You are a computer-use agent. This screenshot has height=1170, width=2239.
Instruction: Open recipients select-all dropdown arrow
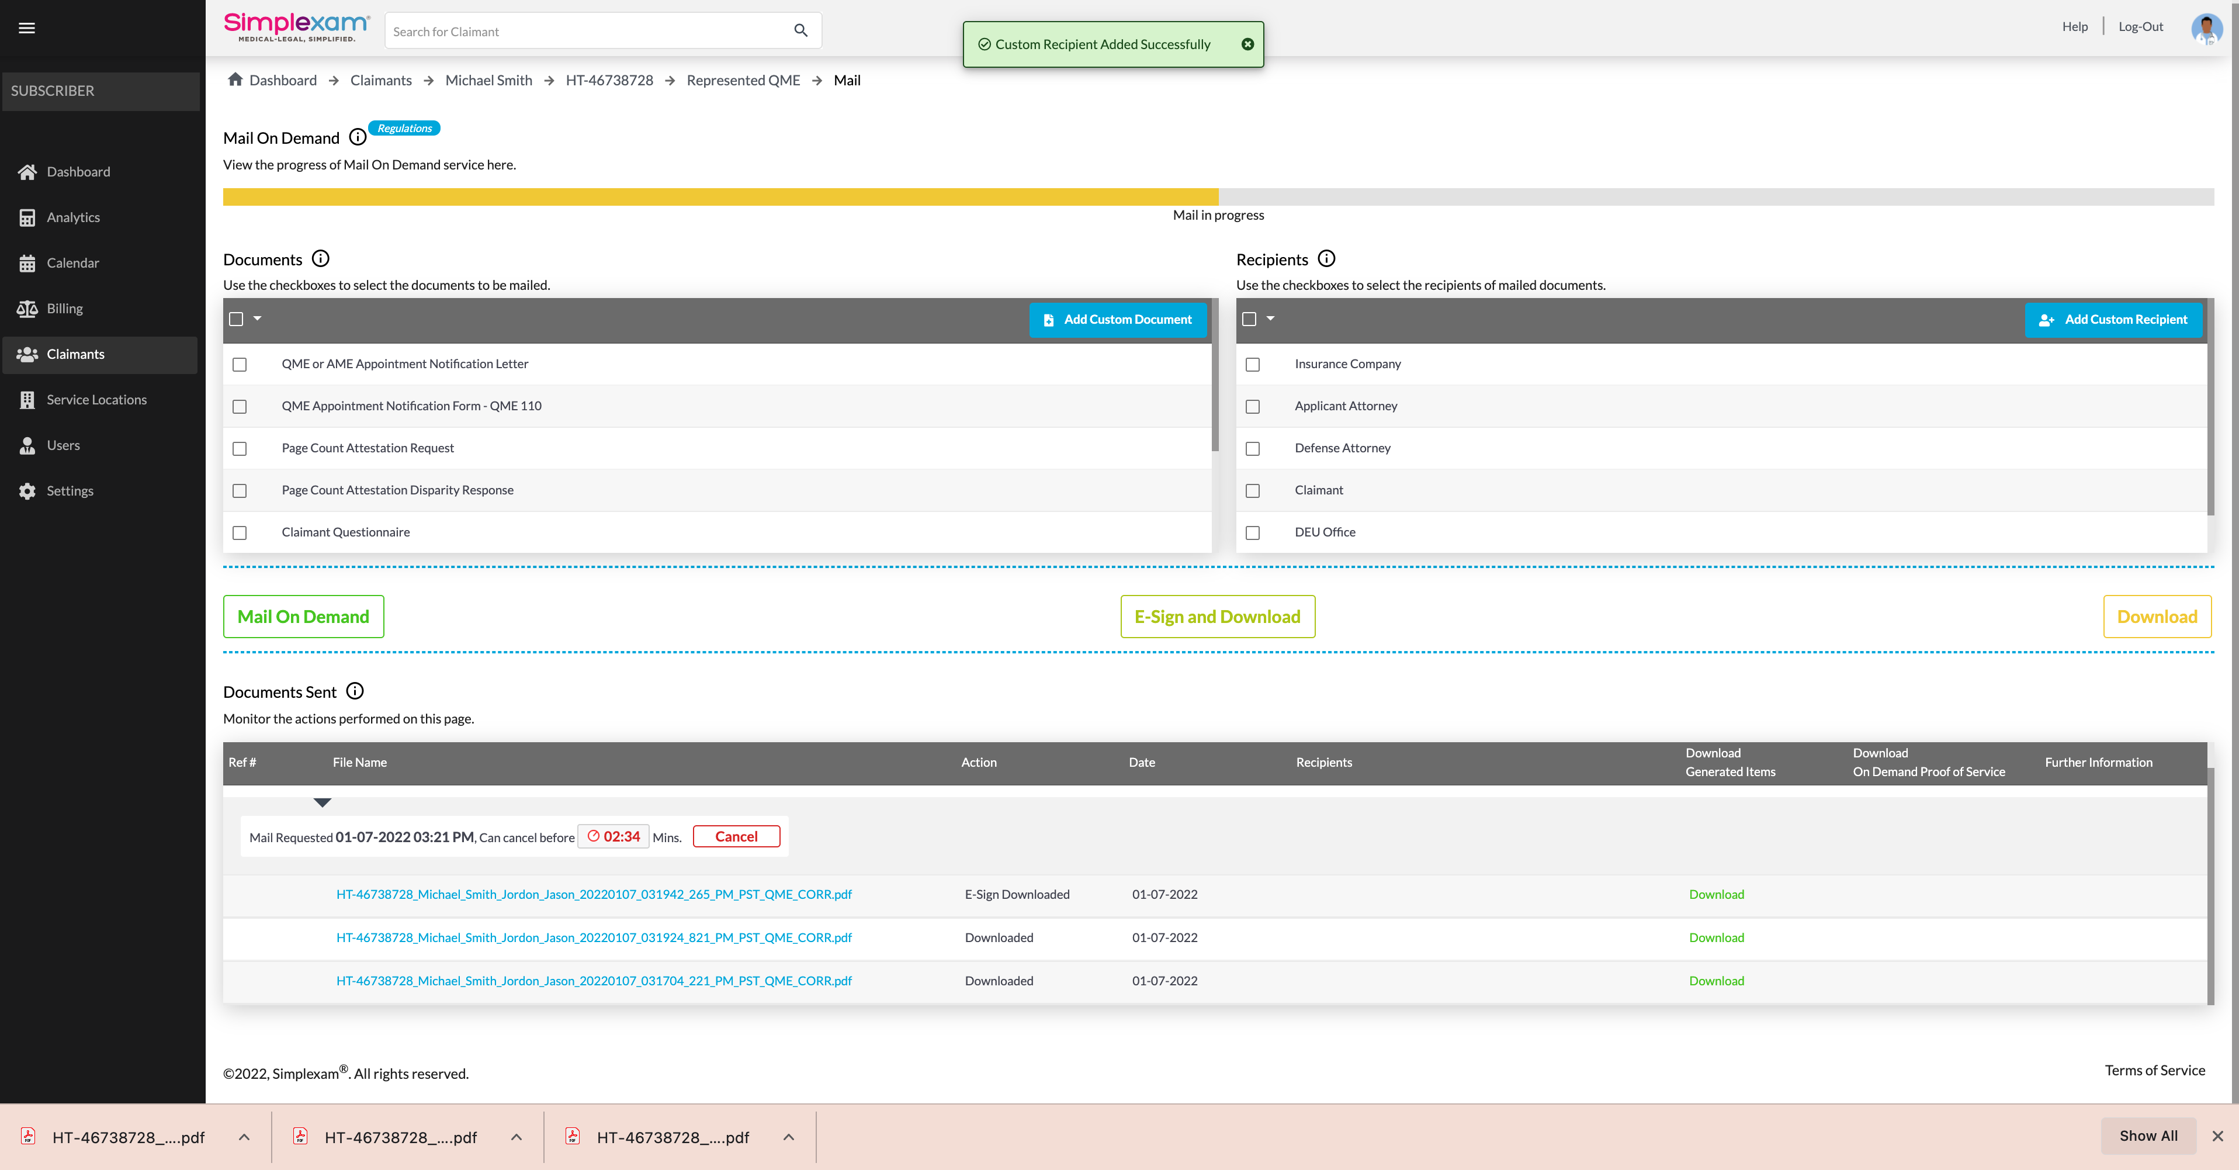pos(1271,318)
